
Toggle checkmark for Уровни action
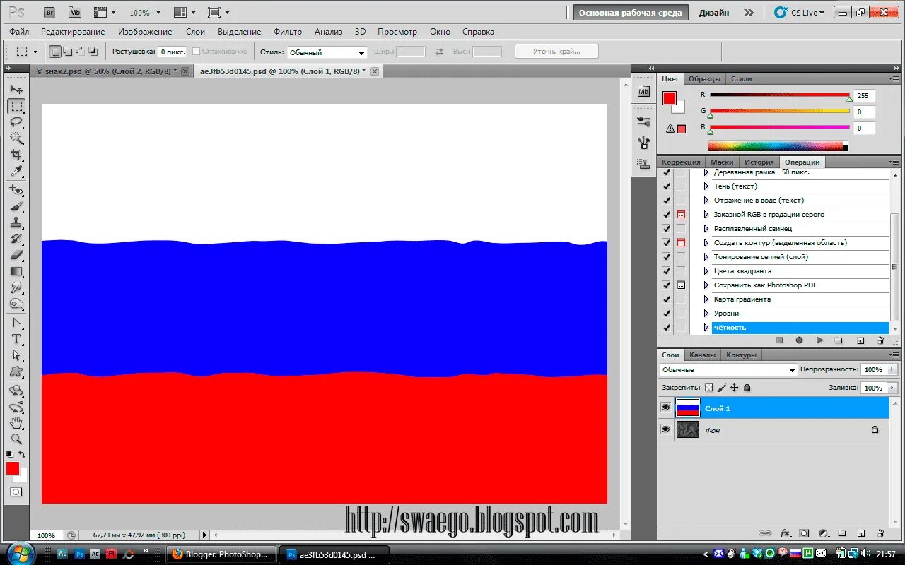tap(666, 314)
